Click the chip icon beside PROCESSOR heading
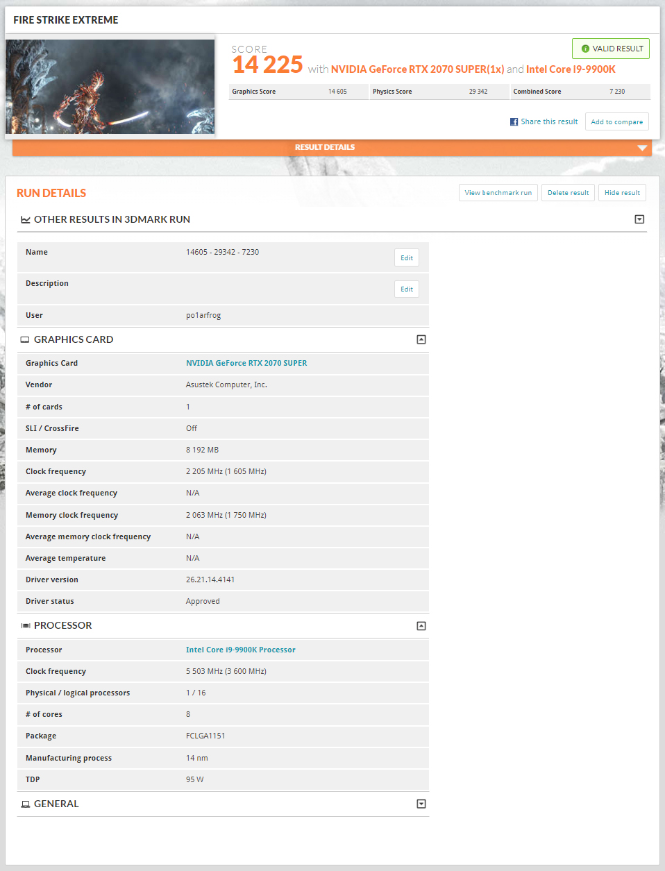Viewport: 665px width, 871px height. pos(26,625)
